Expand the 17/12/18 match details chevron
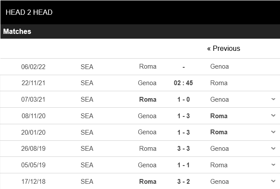 click(273, 181)
